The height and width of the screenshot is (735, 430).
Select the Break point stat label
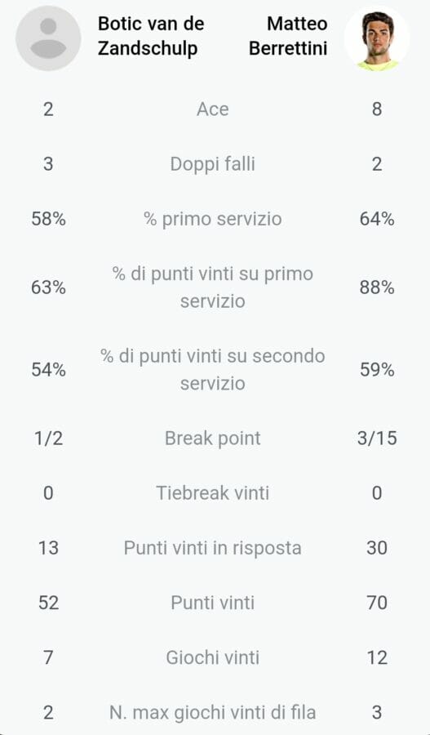pos(213,439)
